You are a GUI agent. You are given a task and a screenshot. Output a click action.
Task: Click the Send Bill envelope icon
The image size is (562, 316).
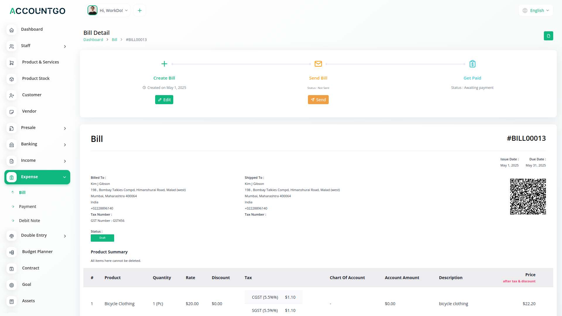click(318, 64)
